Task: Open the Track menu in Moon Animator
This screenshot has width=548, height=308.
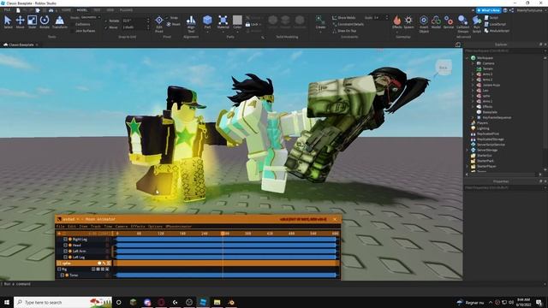Action: pos(95,226)
